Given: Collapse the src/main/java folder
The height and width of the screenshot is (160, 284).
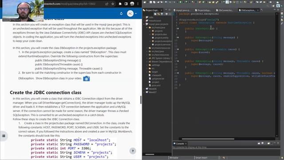Looking at the screenshot, I should [x=147, y=28].
